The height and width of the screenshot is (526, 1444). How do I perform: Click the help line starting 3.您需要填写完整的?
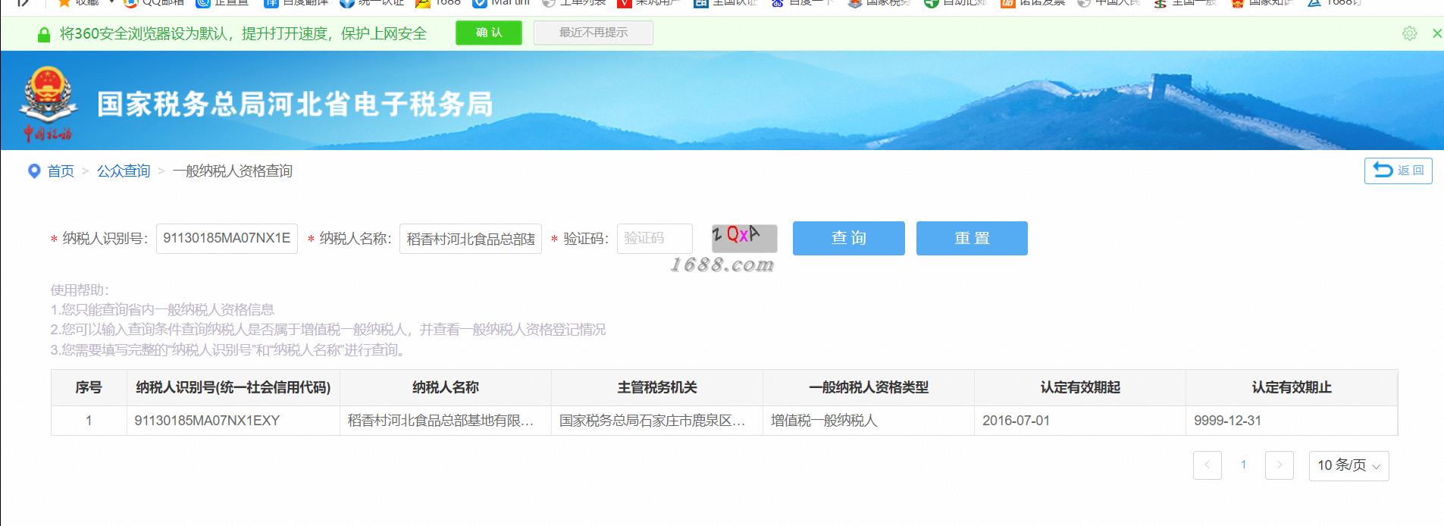(x=230, y=350)
